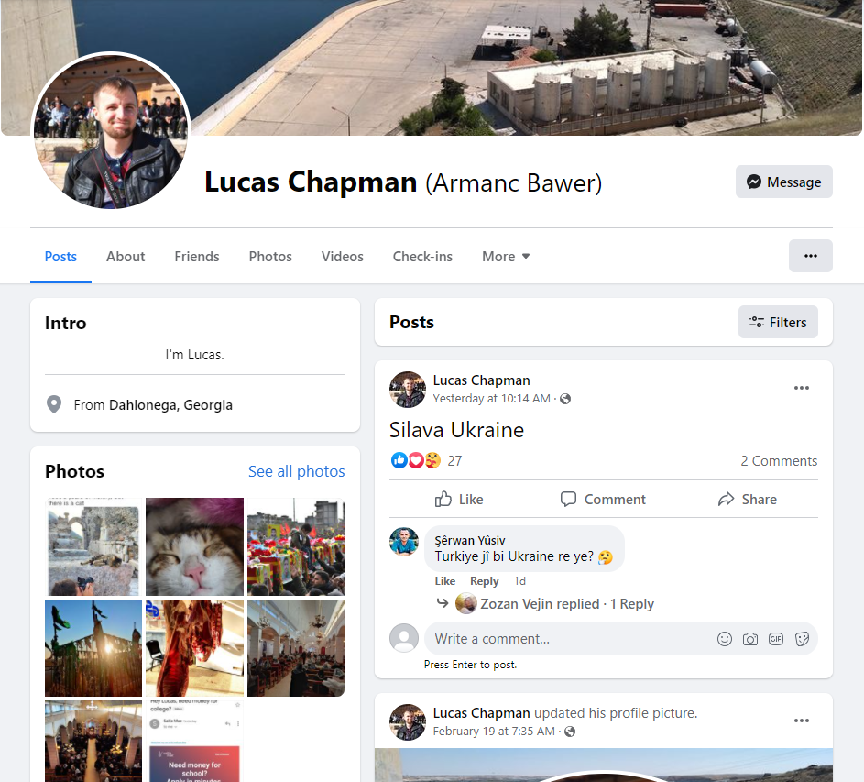Open the Need money for school screenshot
864x782 pixels.
(194, 741)
